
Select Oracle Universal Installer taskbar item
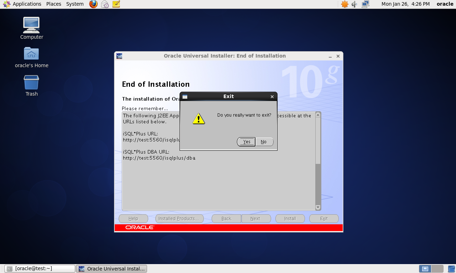coord(112,269)
